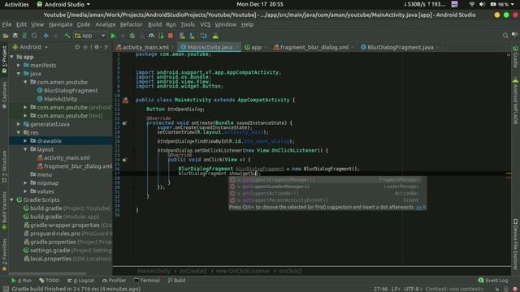Click the Debug app bug icon
Image resolution: width=520 pixels, height=292 pixels.
click(x=132, y=36)
